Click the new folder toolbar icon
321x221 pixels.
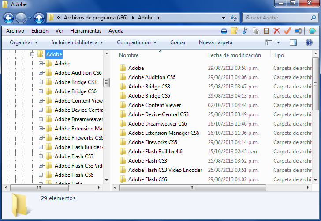click(x=235, y=31)
